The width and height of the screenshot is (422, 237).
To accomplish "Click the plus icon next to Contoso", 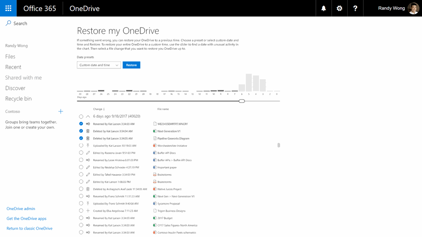I will (x=60, y=111).
